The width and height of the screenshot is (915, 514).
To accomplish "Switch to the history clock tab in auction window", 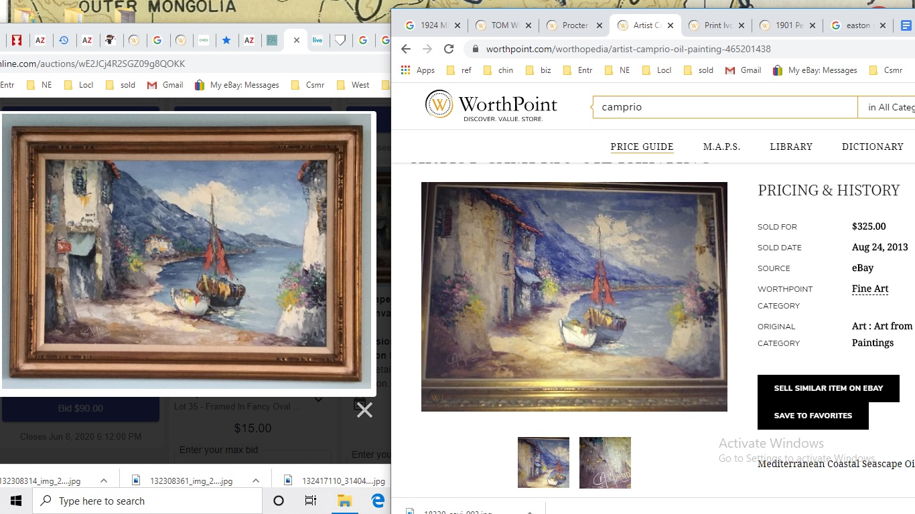I will point(64,40).
